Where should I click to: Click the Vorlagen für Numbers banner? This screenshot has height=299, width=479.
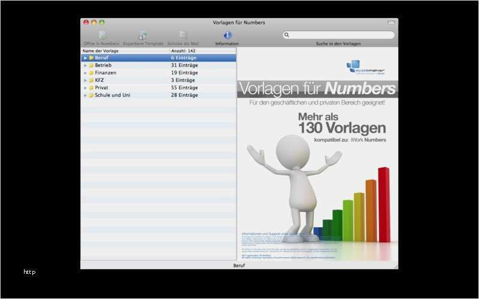[317, 89]
